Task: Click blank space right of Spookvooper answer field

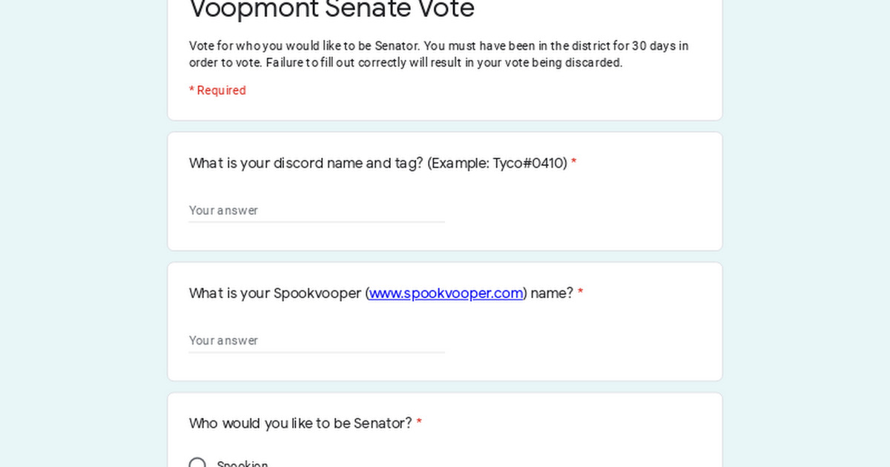Action: point(578,341)
